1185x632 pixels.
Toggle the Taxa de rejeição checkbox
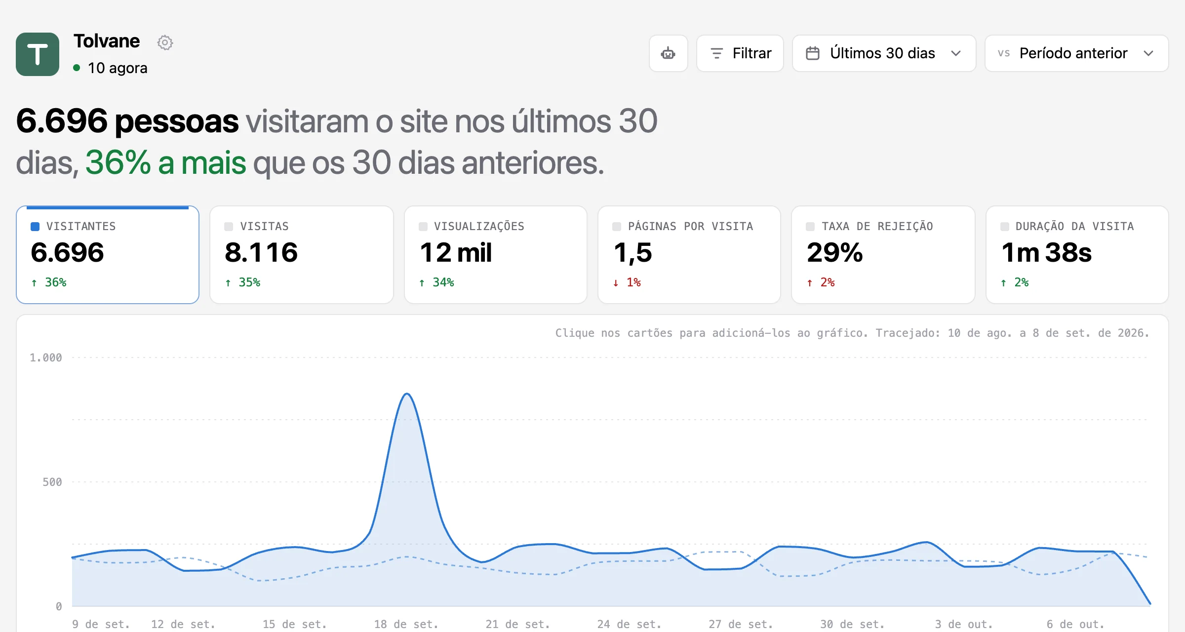(810, 227)
